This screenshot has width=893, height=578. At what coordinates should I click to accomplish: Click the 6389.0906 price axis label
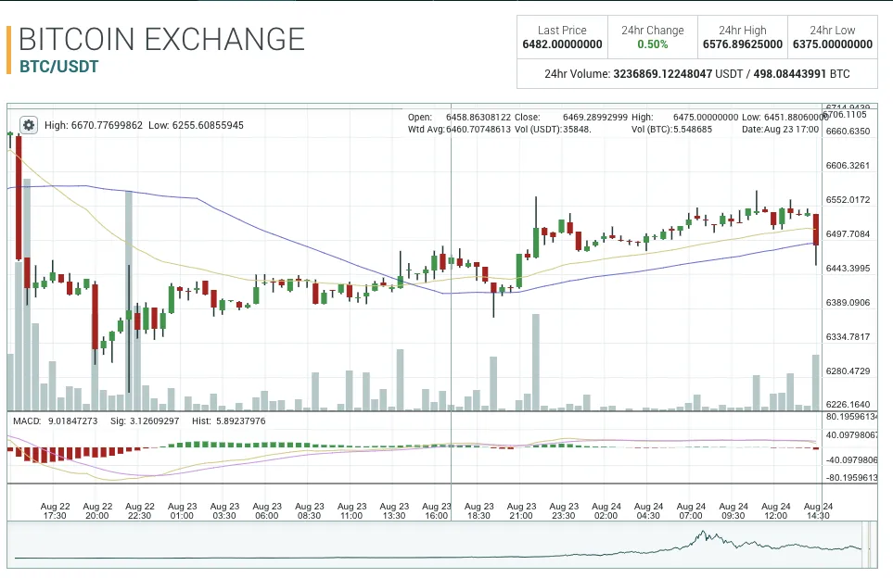tap(848, 303)
